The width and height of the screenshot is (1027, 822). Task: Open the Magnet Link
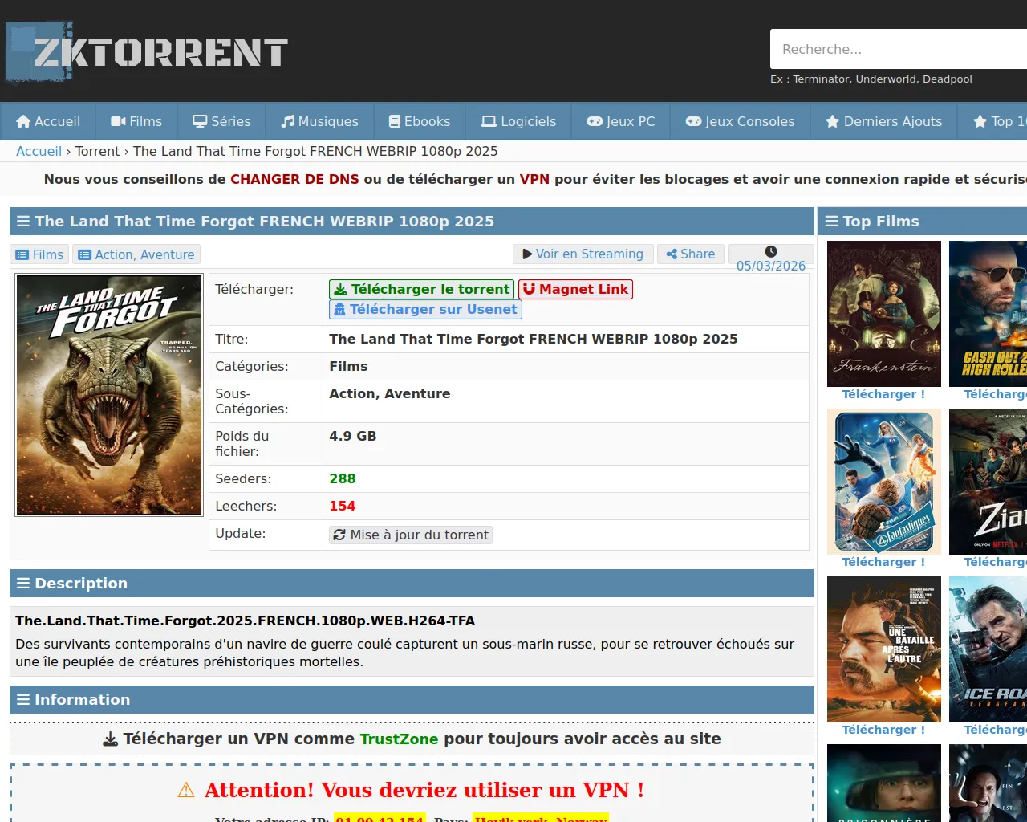click(576, 289)
